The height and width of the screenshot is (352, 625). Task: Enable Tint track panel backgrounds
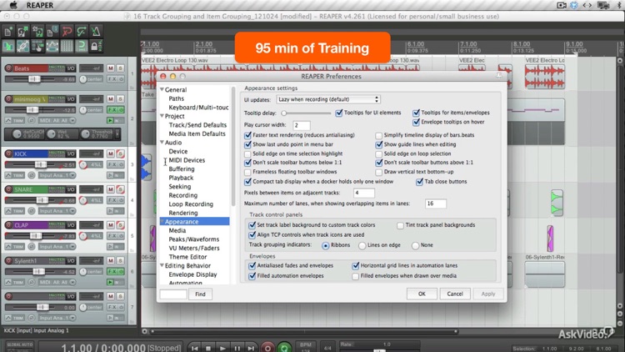point(400,225)
